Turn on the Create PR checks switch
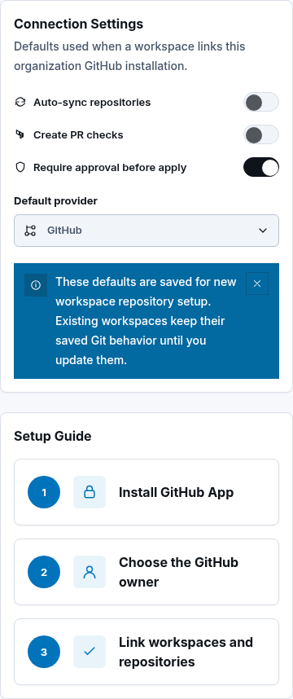The height and width of the screenshot is (699, 293). click(x=261, y=134)
